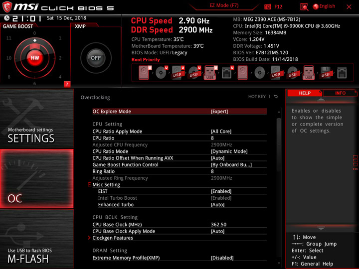Open the SETTINGS motherboard settings section
The image size is (359, 269).
[36, 119]
